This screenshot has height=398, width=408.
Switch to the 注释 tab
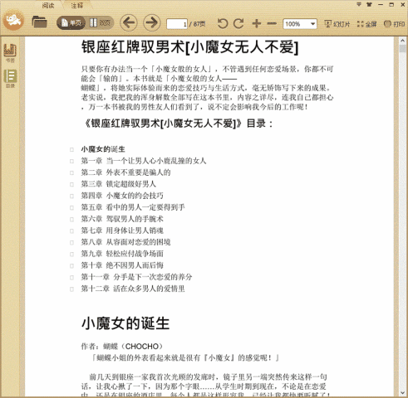click(76, 5)
